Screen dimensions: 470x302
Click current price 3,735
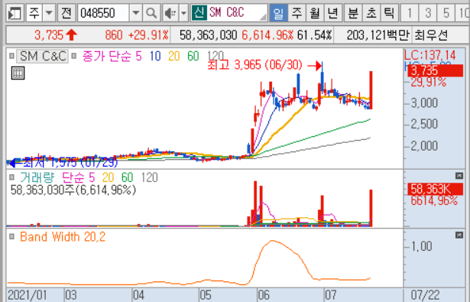click(x=49, y=35)
